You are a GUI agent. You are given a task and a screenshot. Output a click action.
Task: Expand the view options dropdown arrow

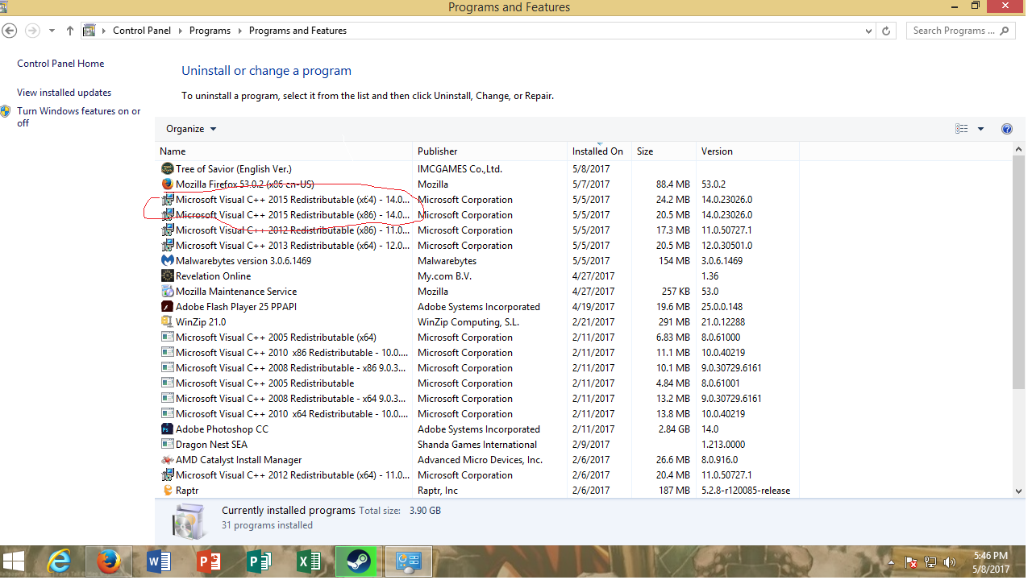coord(980,129)
